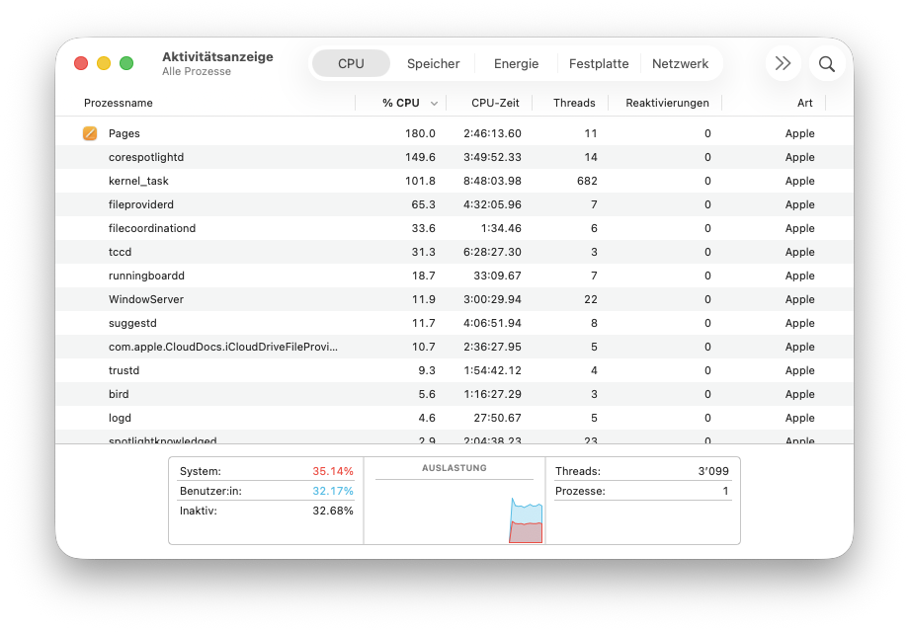Image resolution: width=909 pixels, height=632 pixels.
Task: Select the corespotlightd process
Action: (x=454, y=157)
